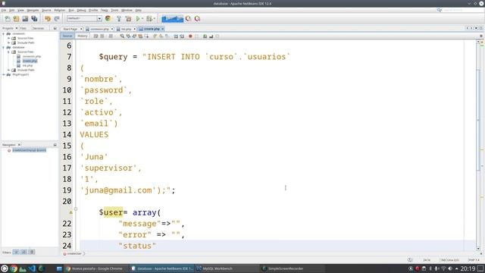Expand the database project's Include Path node
Viewport: 485px width, 273px height.
coord(8,70)
